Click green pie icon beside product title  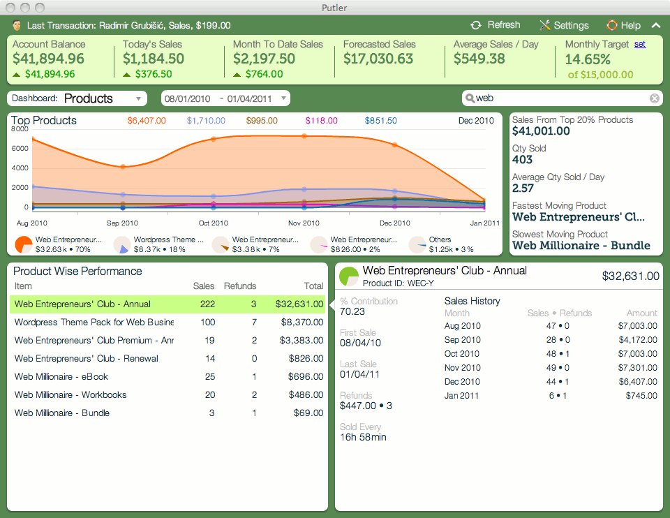[349, 276]
